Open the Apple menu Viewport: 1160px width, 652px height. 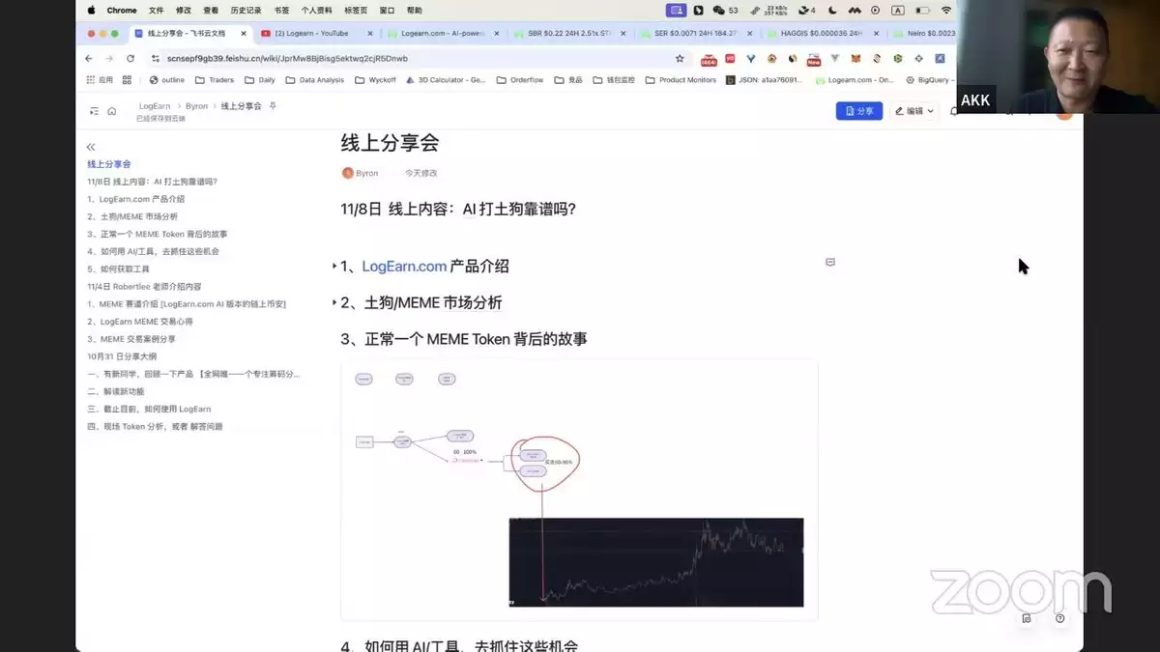coord(92,10)
